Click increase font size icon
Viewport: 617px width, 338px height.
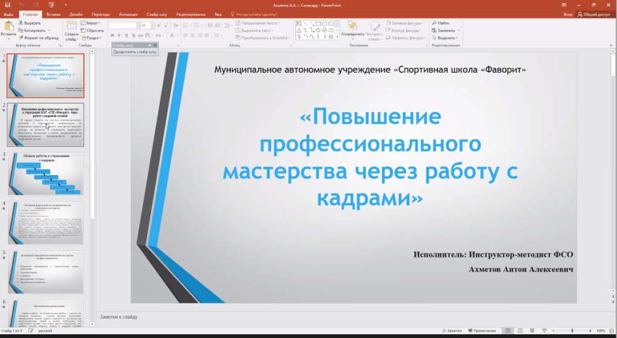tap(158, 25)
